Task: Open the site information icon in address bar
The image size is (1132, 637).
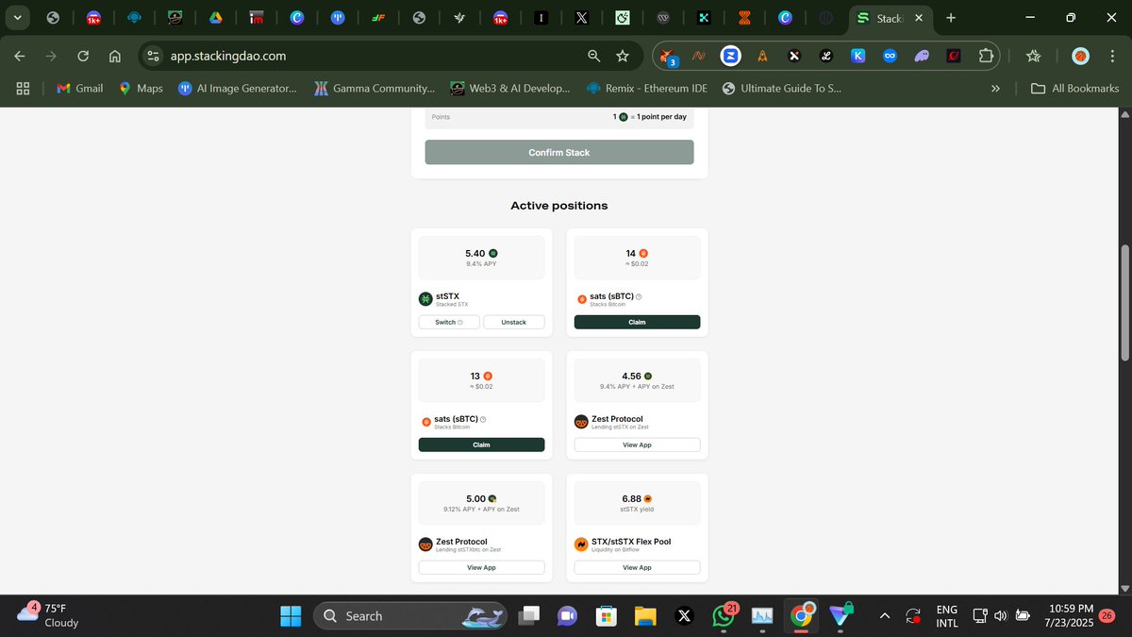Action: coord(154,56)
